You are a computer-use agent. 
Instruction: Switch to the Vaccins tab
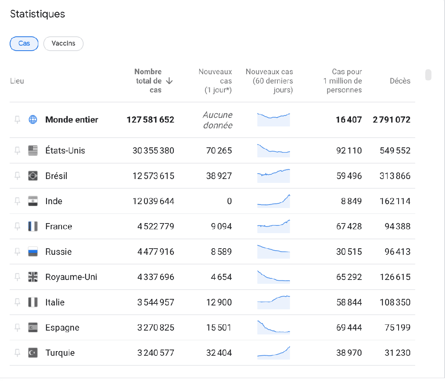(63, 43)
